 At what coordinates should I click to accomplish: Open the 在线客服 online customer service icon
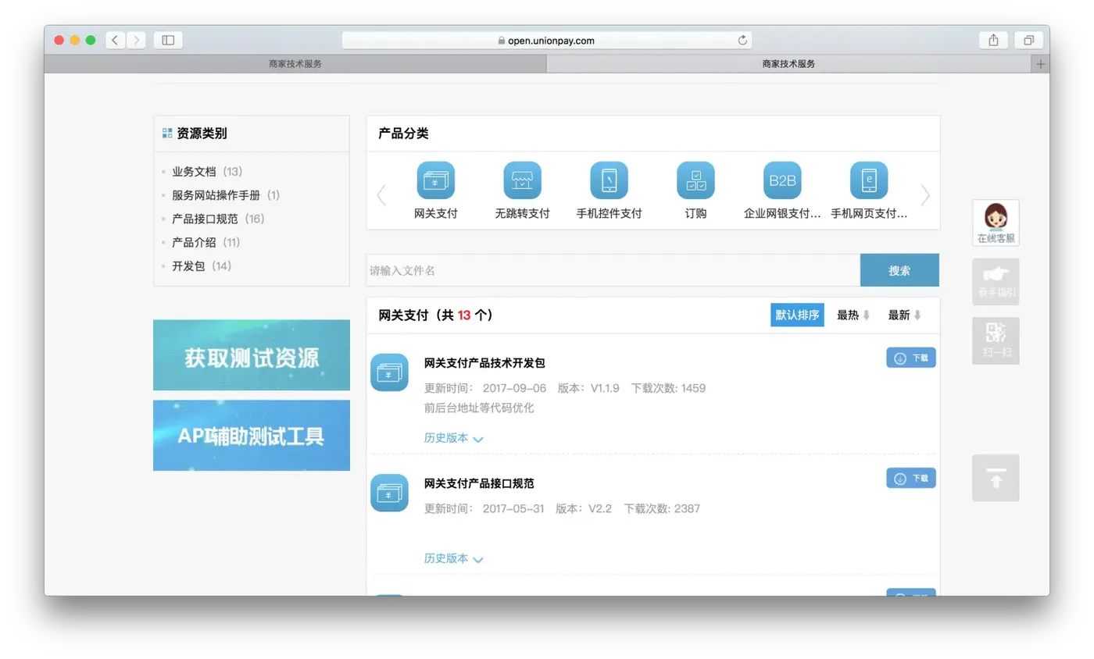point(995,222)
